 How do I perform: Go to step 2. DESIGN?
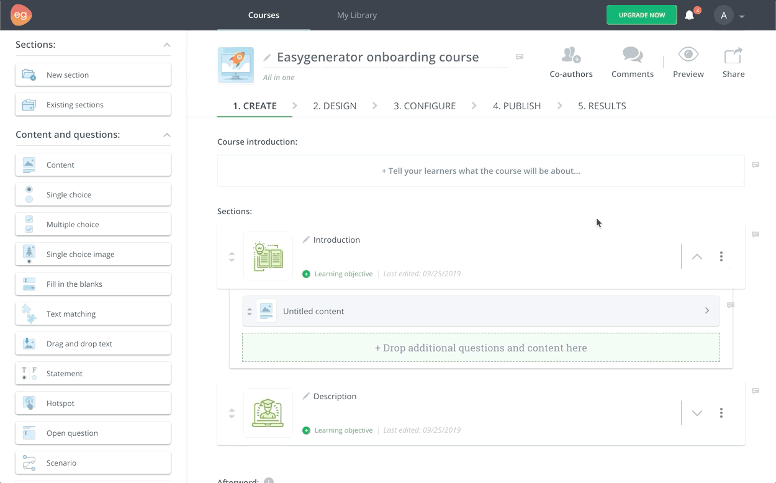335,106
